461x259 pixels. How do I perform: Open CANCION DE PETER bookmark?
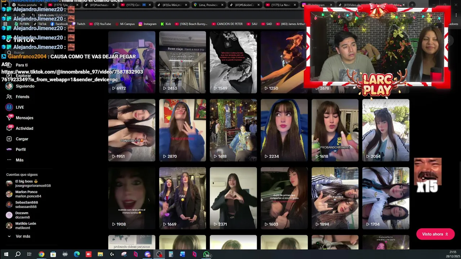coord(227,24)
